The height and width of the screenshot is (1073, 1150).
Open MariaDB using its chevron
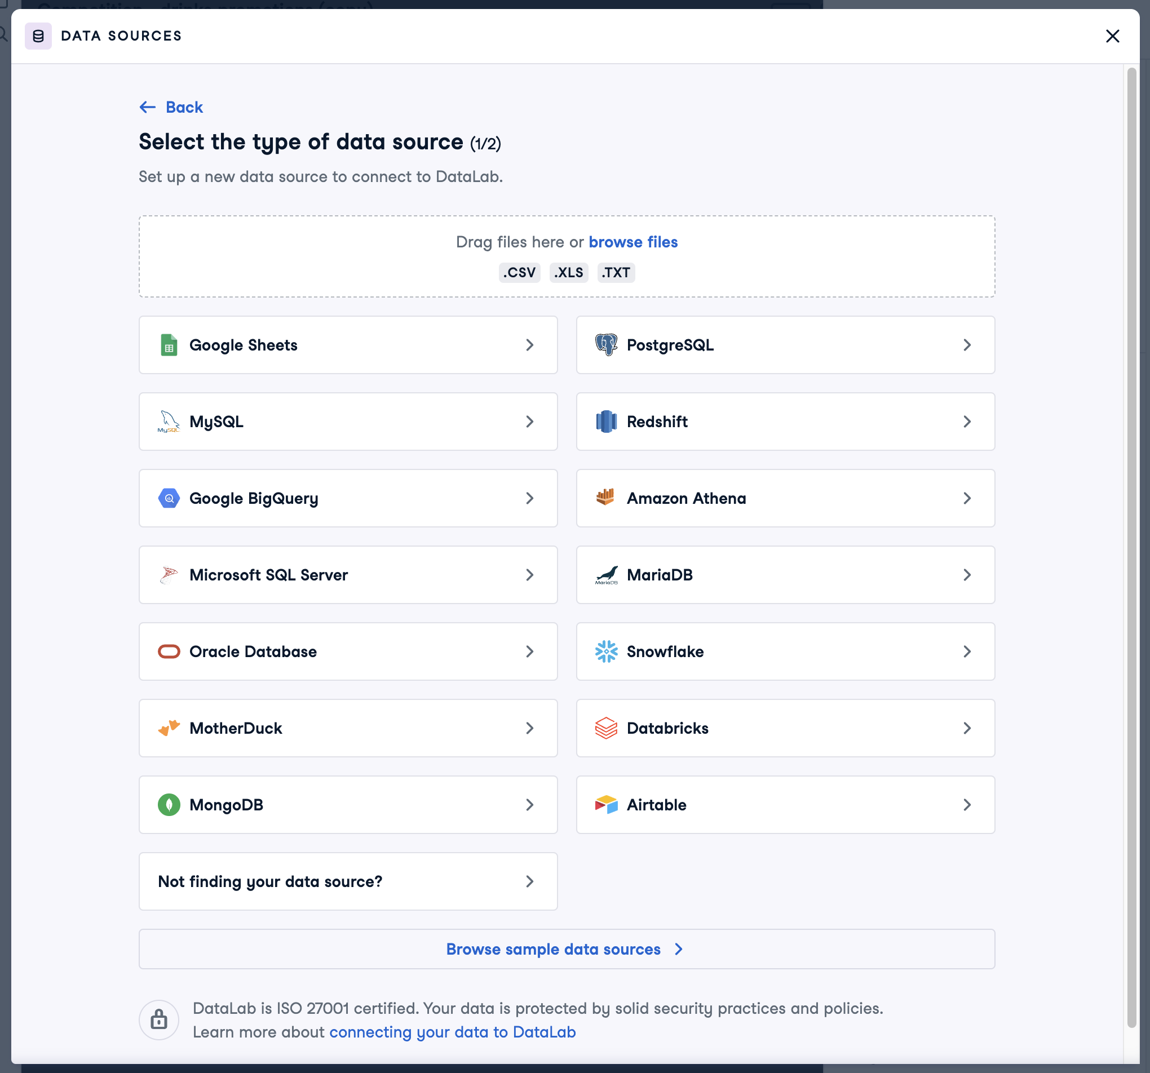point(967,575)
